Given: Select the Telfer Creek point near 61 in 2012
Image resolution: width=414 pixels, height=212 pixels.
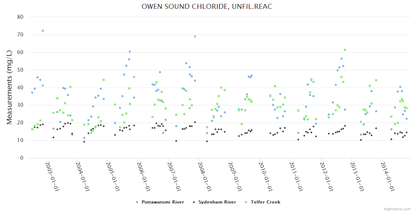Looking at the screenshot, I should (x=345, y=50).
